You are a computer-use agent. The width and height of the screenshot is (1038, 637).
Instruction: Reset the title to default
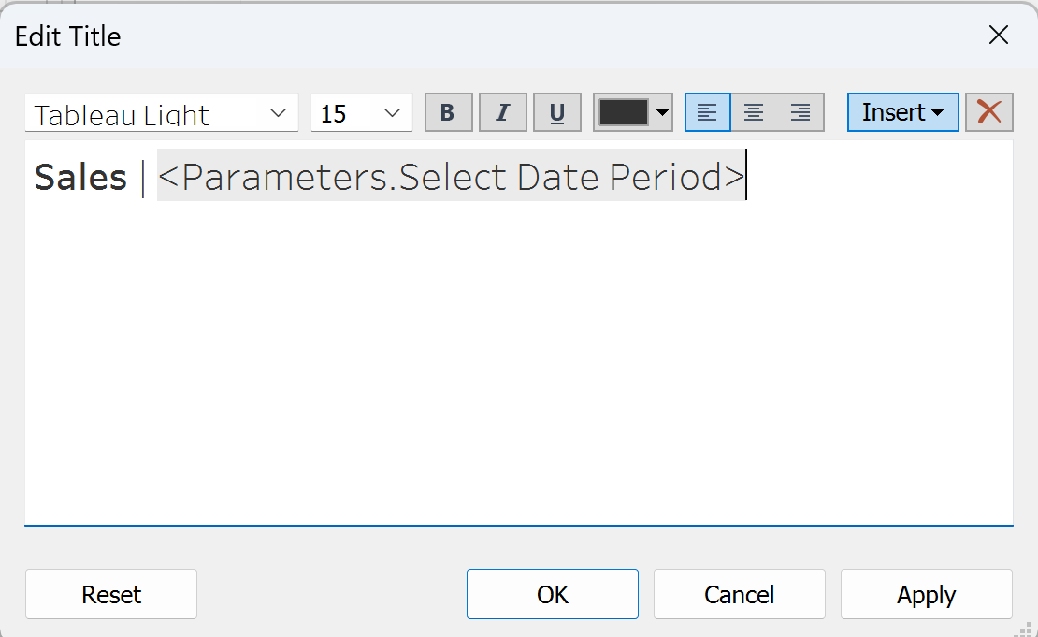[111, 595]
